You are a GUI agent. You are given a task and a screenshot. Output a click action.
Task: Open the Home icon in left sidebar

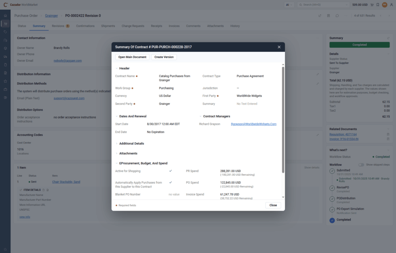coord(5,16)
